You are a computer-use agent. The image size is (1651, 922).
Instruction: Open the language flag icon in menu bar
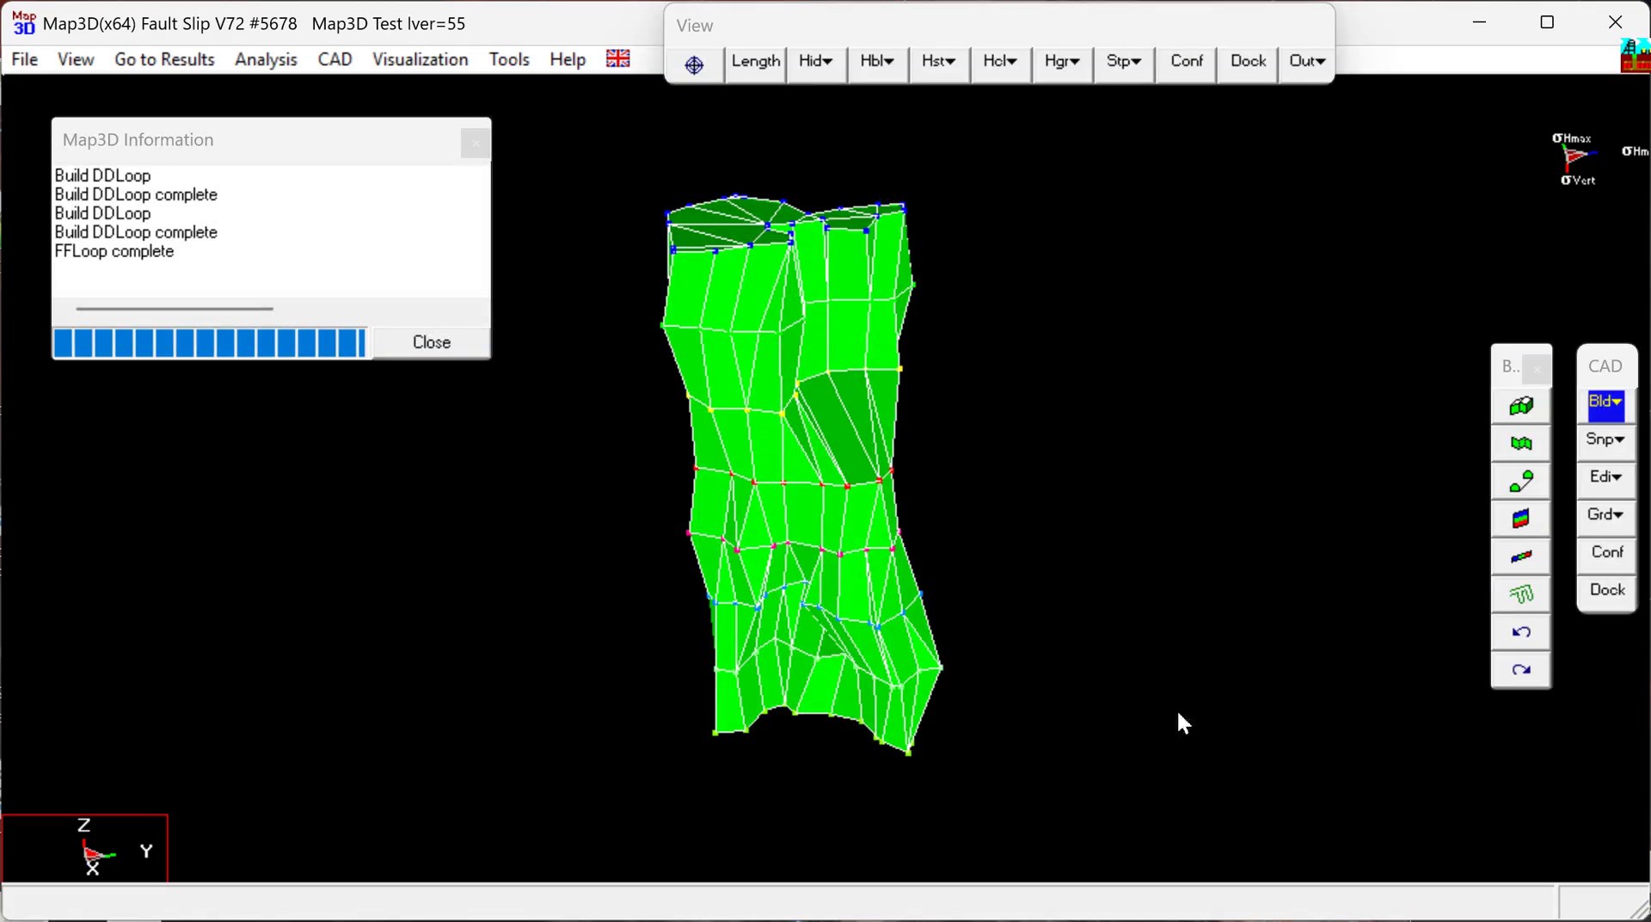click(617, 58)
